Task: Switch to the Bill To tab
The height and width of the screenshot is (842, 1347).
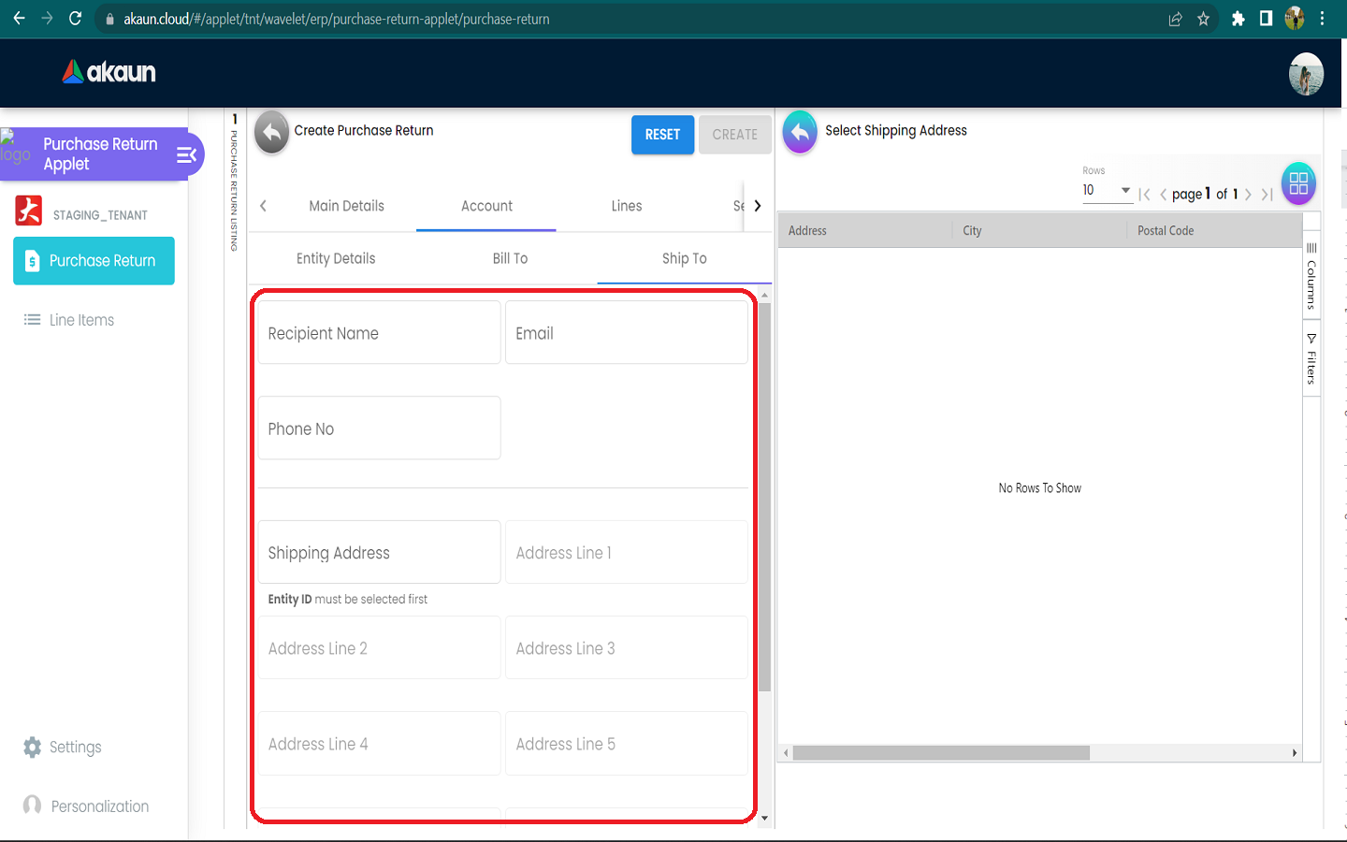Action: 510,258
